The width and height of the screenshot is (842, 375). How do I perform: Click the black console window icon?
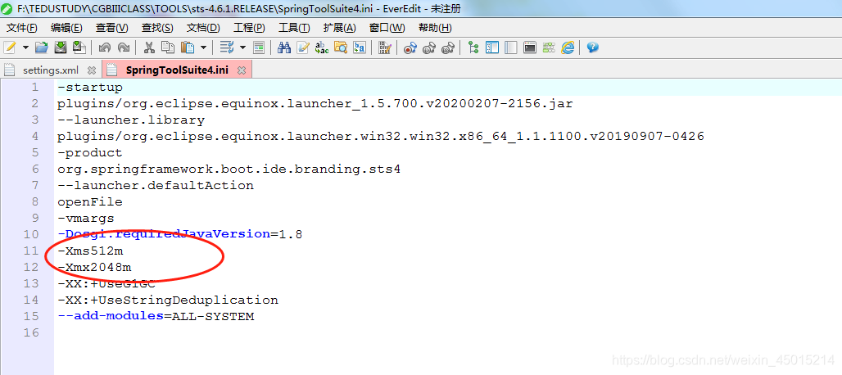[x=530, y=47]
